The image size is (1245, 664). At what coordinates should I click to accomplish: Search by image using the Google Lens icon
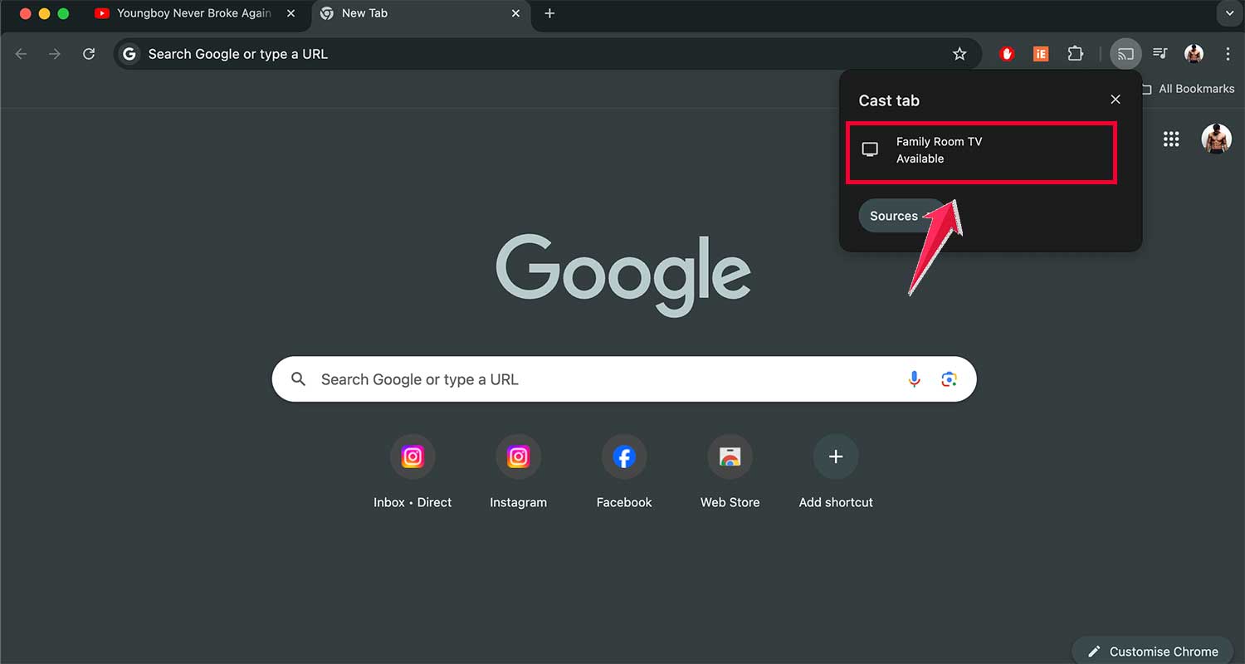point(950,378)
